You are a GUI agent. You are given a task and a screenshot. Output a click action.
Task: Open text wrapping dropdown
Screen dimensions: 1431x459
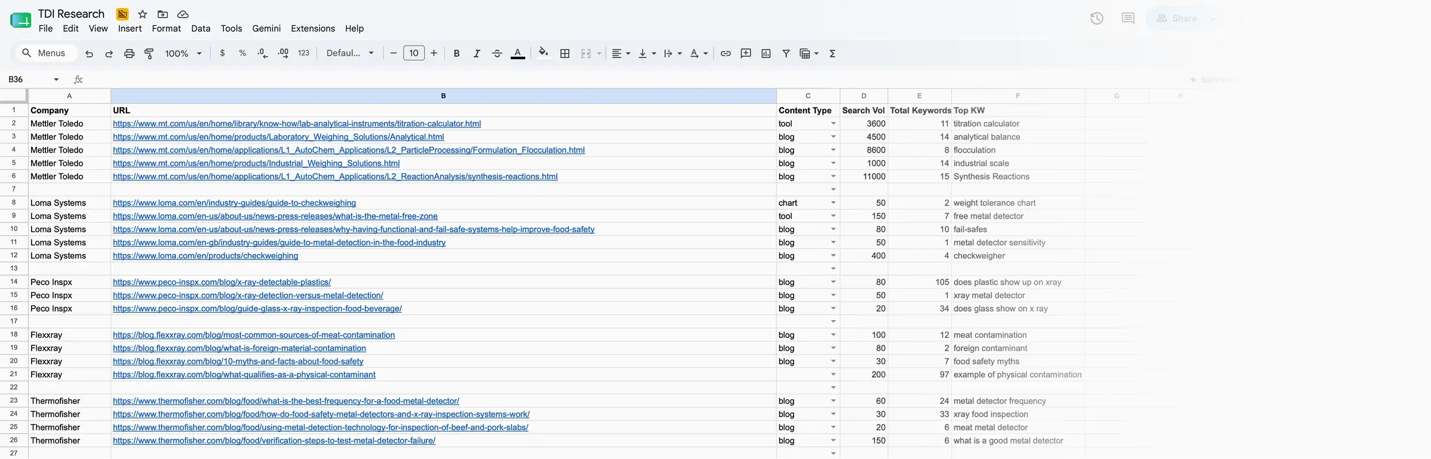click(x=672, y=53)
